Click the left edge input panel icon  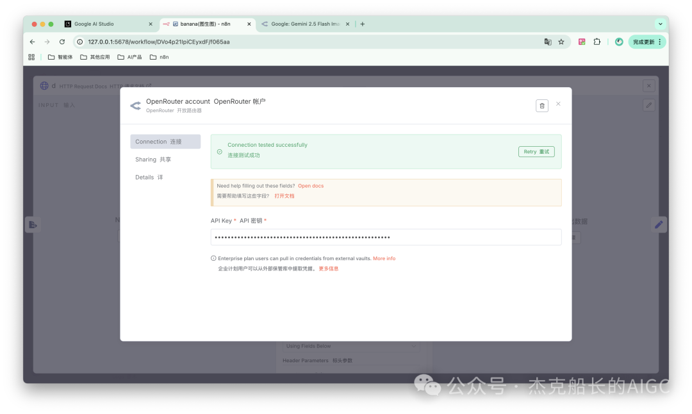point(33,225)
